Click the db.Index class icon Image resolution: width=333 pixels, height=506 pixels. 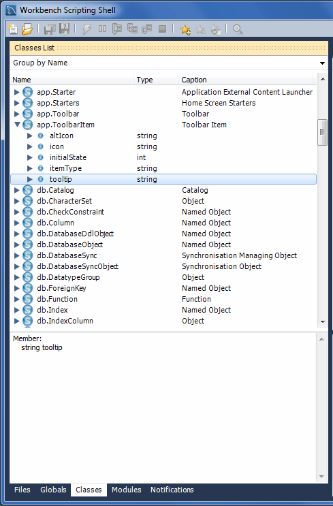click(x=28, y=310)
